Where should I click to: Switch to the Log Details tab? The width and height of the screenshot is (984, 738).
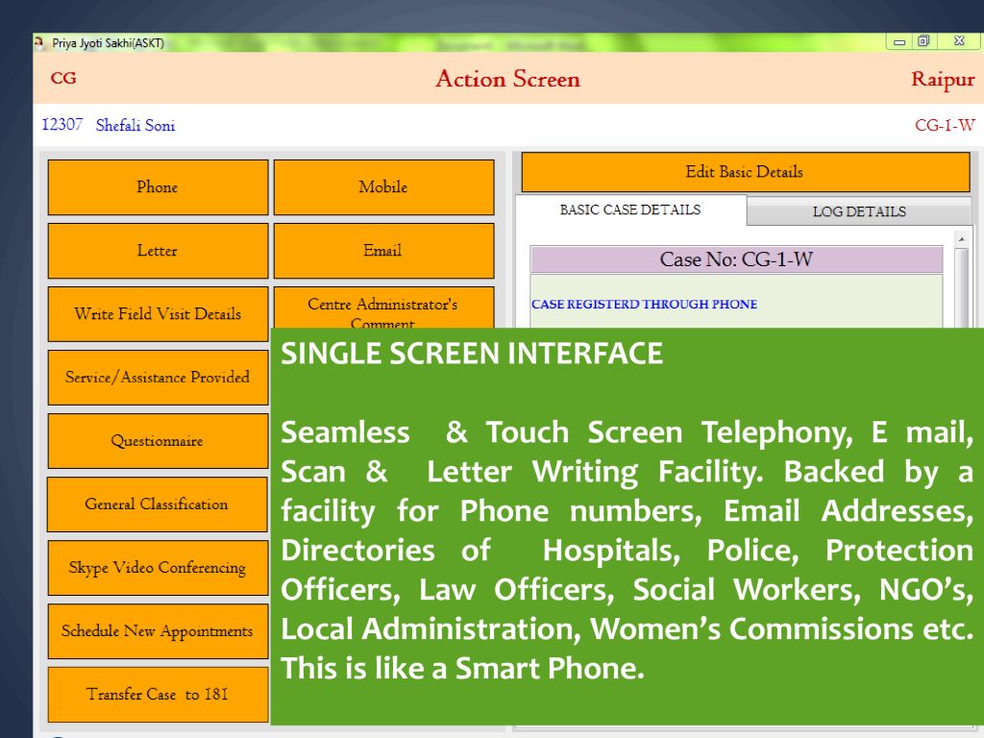(x=859, y=211)
